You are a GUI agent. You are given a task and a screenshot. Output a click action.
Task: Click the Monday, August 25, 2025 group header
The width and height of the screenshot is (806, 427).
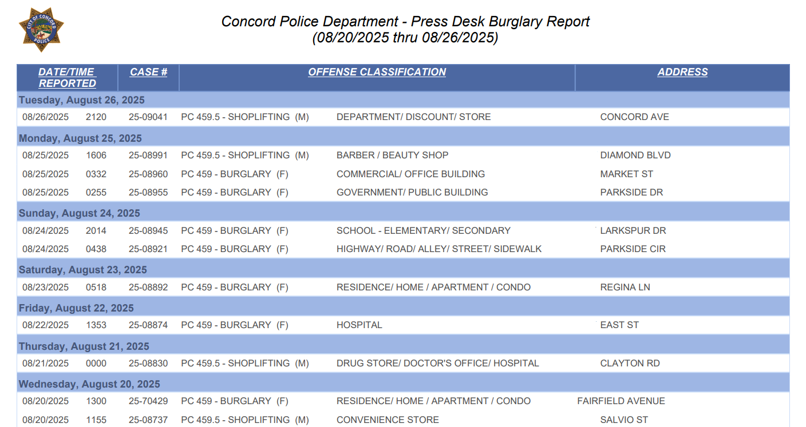point(80,138)
